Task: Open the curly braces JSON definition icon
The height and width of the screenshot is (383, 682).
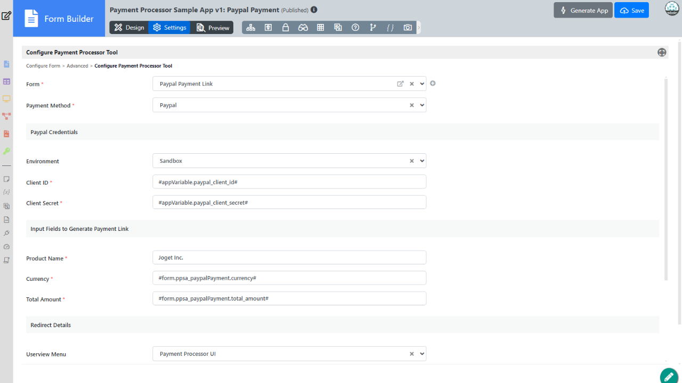Action: click(391, 28)
